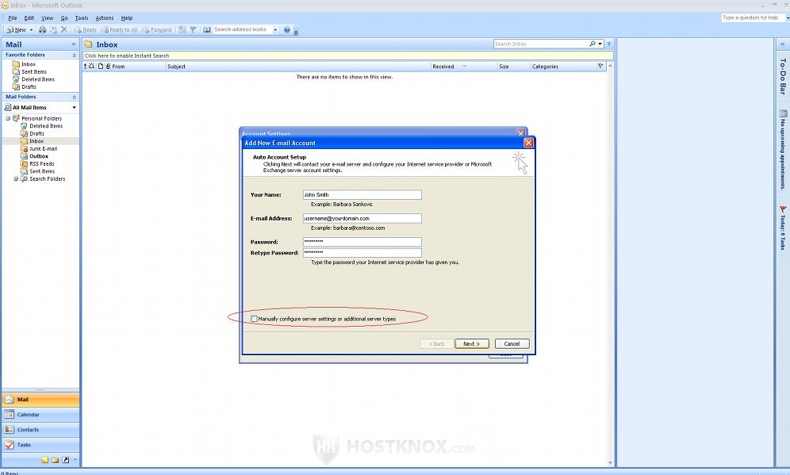Open the Toolbar Options arrow after Help icon
Screen dimensions: 790x475
pyautogui.click(x=297, y=31)
